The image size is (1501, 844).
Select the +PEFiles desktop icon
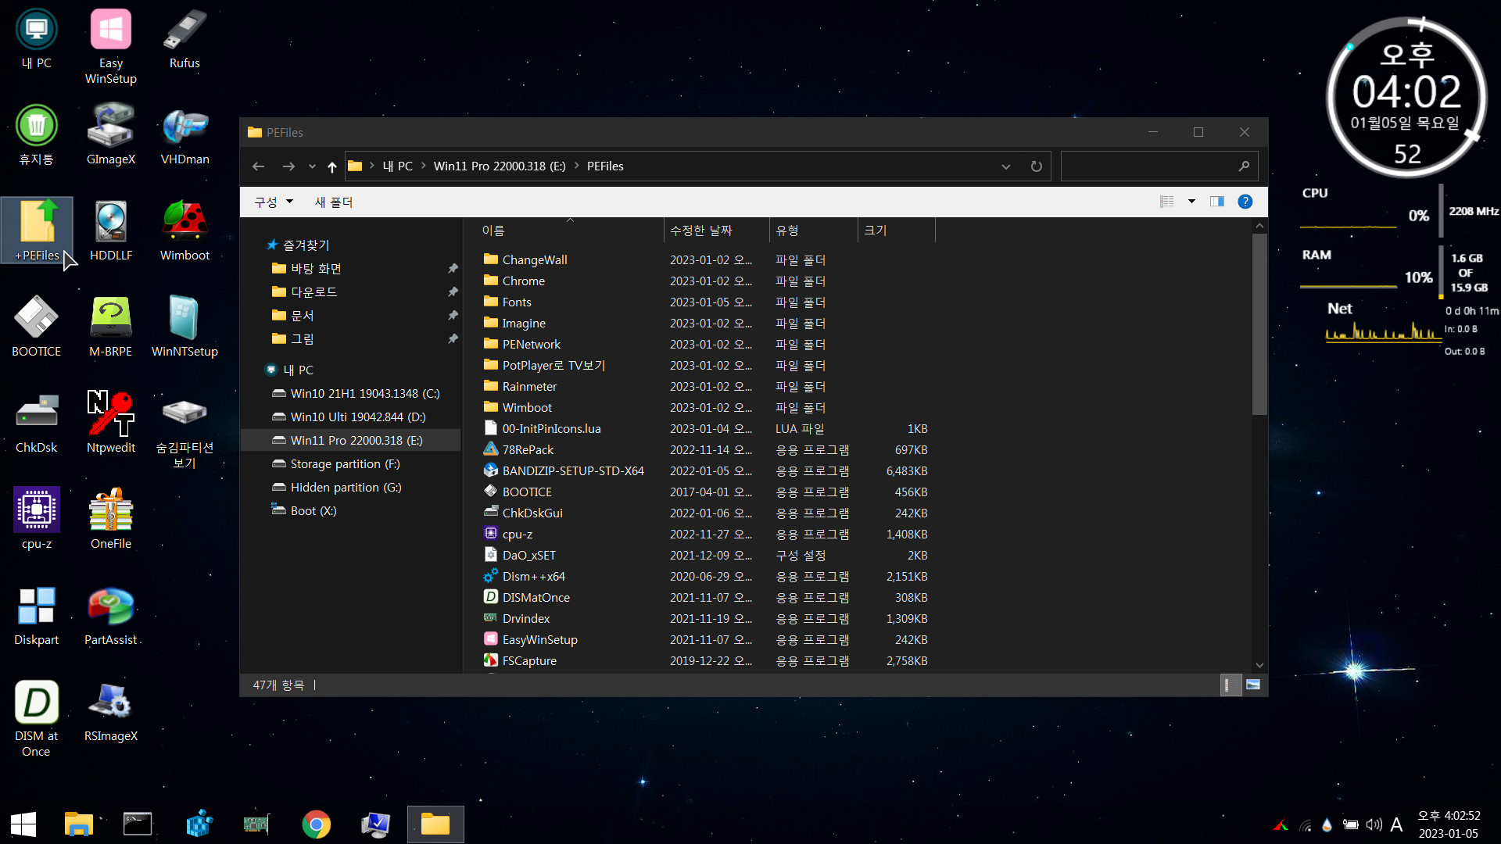tap(37, 231)
